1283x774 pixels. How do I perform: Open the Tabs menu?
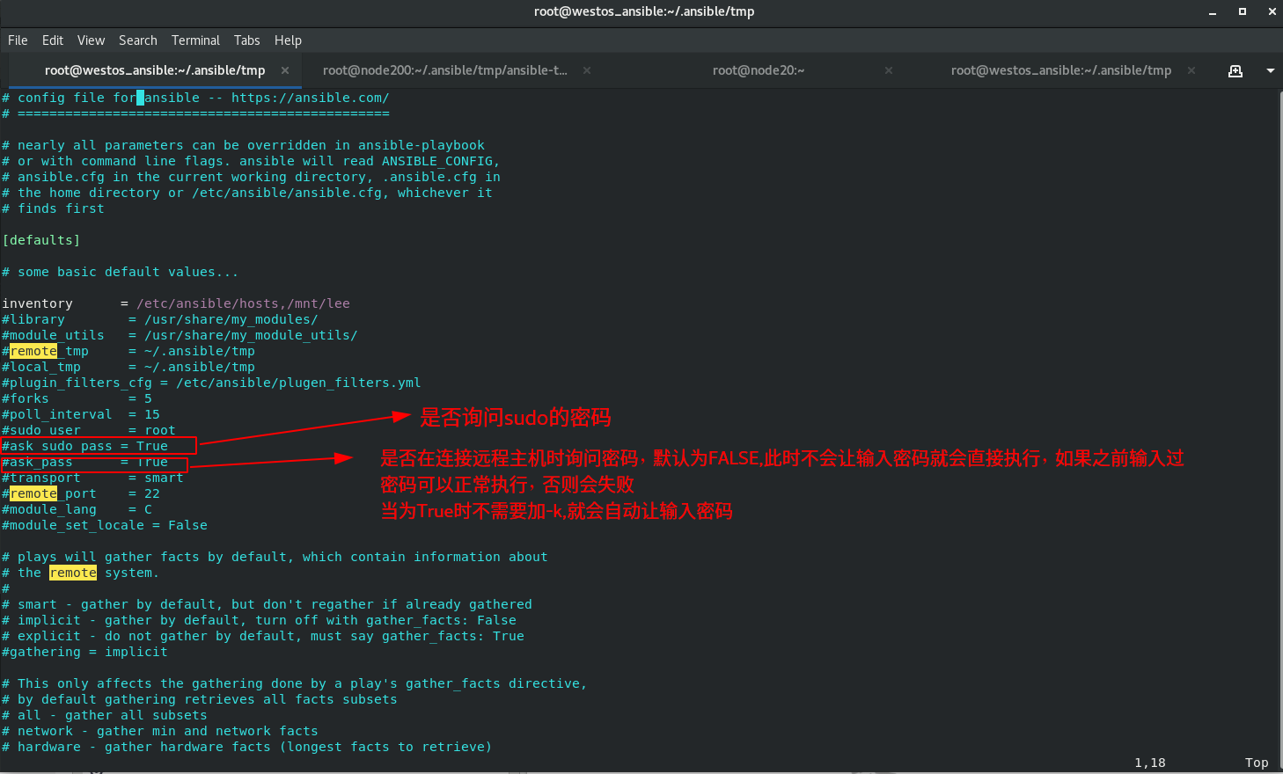[x=247, y=40]
